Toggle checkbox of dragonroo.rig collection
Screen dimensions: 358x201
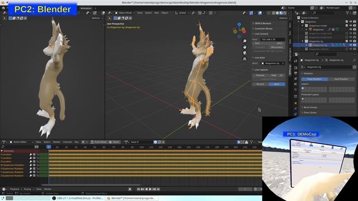click(347, 41)
